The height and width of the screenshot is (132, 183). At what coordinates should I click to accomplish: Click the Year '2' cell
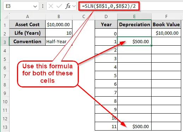tap(106, 50)
